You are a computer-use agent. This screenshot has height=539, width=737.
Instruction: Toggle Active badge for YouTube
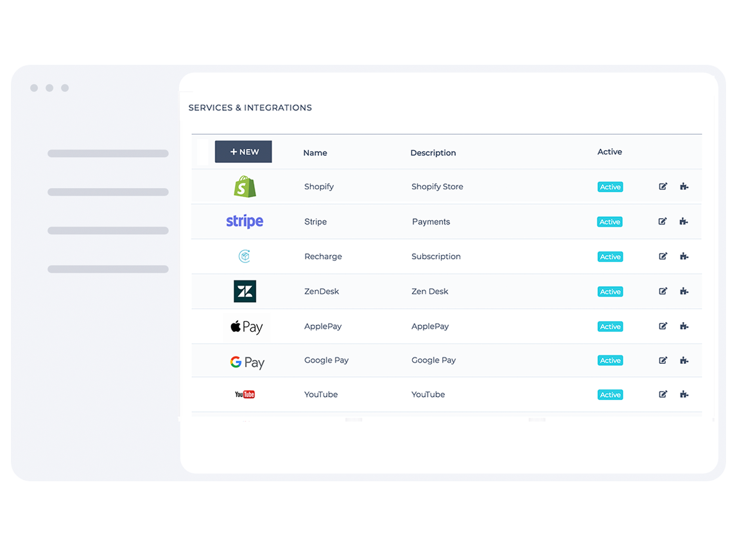(610, 395)
